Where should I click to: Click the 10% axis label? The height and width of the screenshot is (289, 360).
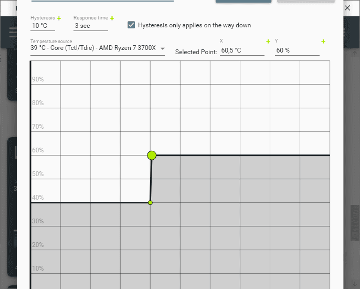tap(38, 269)
